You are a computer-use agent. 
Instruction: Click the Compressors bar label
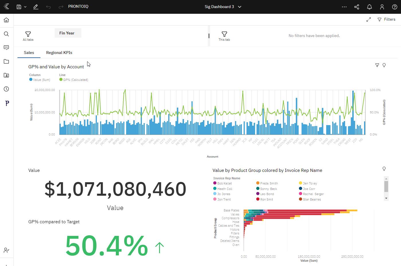[230, 218]
